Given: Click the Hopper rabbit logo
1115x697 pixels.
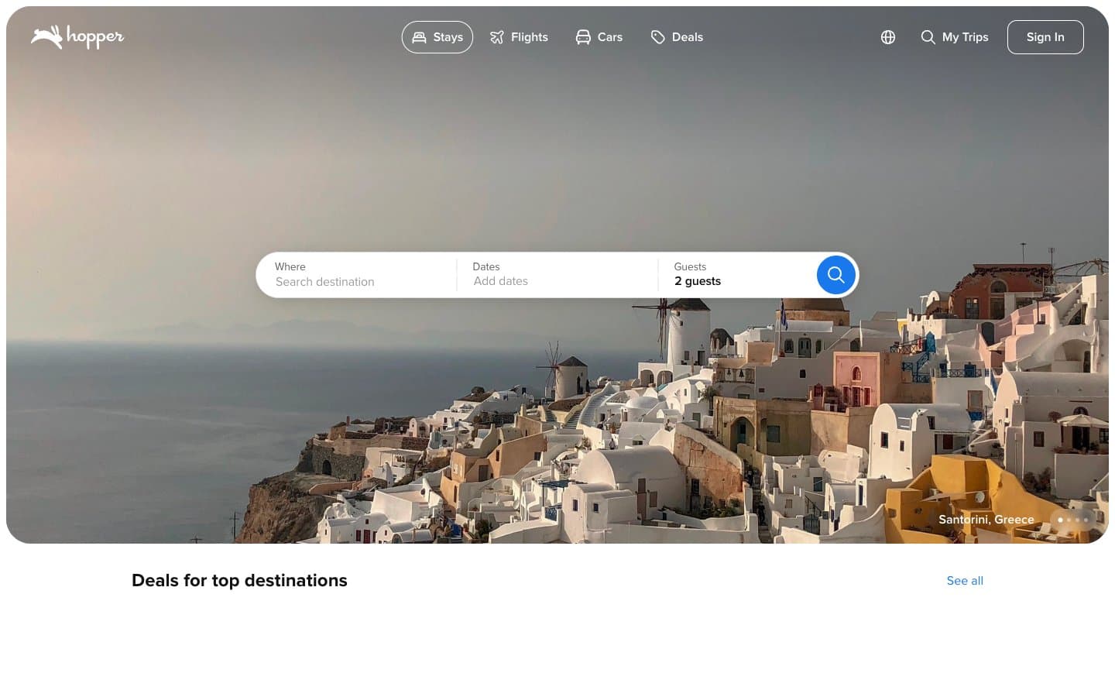Looking at the screenshot, I should (77, 36).
